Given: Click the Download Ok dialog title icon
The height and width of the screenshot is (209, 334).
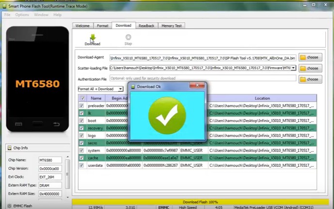Looking at the screenshot, I should coord(133,87).
